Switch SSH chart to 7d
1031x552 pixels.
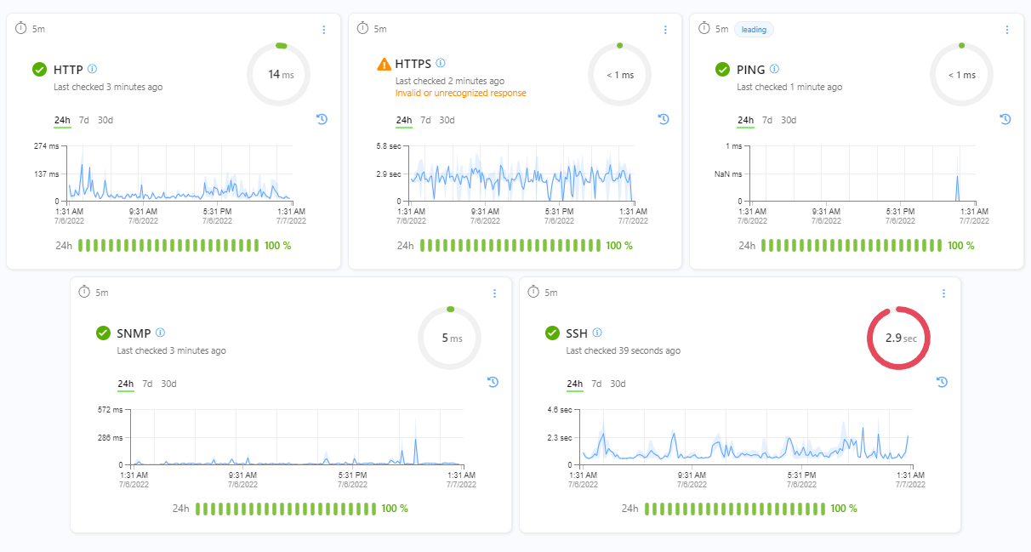[597, 384]
